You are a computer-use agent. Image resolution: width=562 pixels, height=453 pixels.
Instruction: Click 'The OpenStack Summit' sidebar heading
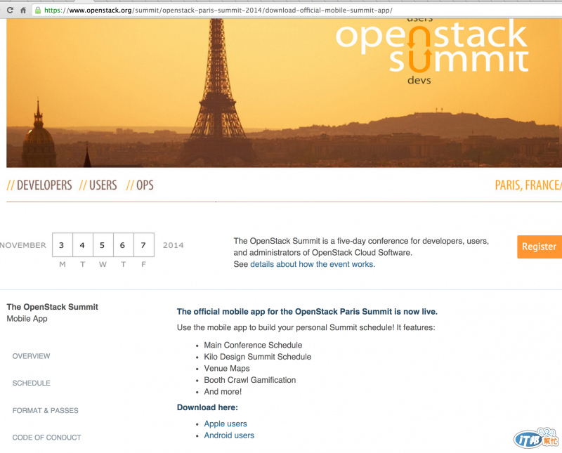[52, 307]
